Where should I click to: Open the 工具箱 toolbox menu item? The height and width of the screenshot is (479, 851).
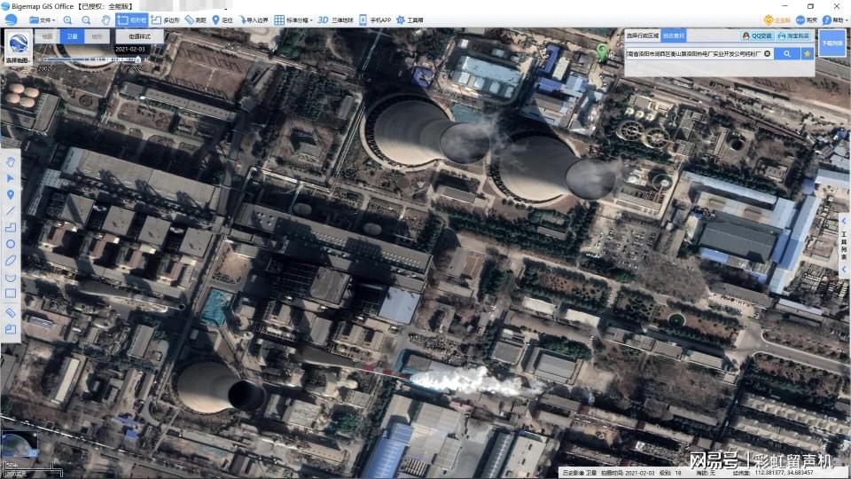tap(410, 20)
